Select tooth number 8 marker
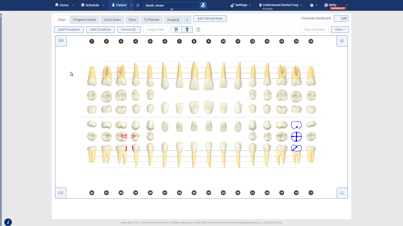 pyautogui.click(x=194, y=41)
